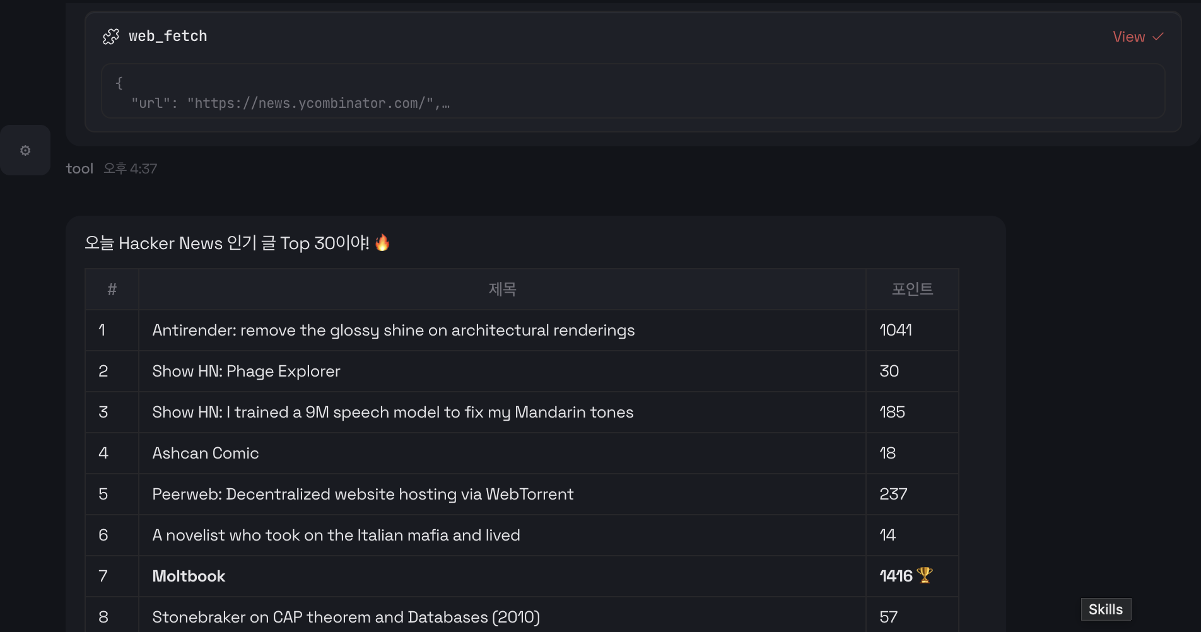Click the 1416 points value
Viewport: 1201px width, 632px height.
click(896, 576)
